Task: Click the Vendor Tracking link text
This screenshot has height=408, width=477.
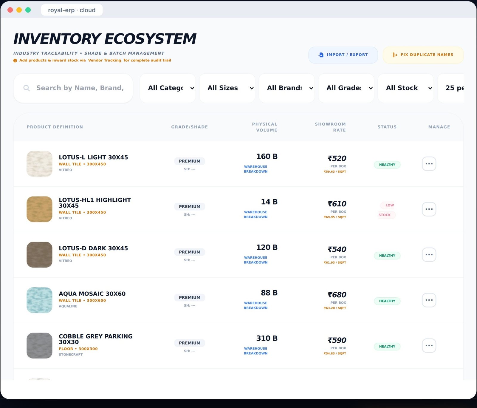Action: (105, 60)
